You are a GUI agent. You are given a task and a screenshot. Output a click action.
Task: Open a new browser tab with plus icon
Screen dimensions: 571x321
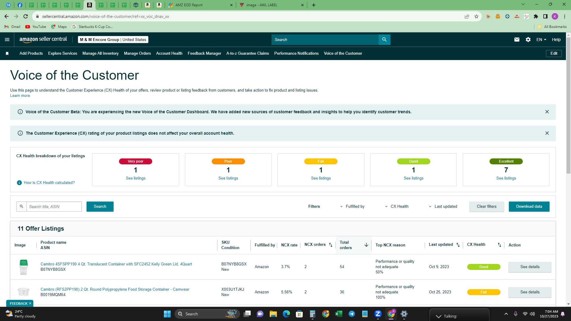[314, 5]
